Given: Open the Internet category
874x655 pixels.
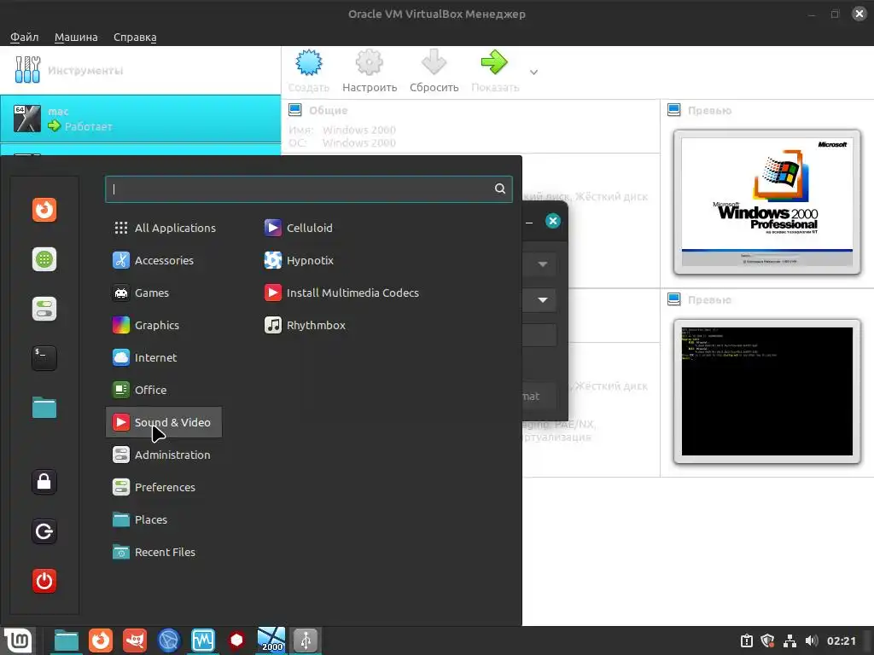Looking at the screenshot, I should (x=164, y=357).
